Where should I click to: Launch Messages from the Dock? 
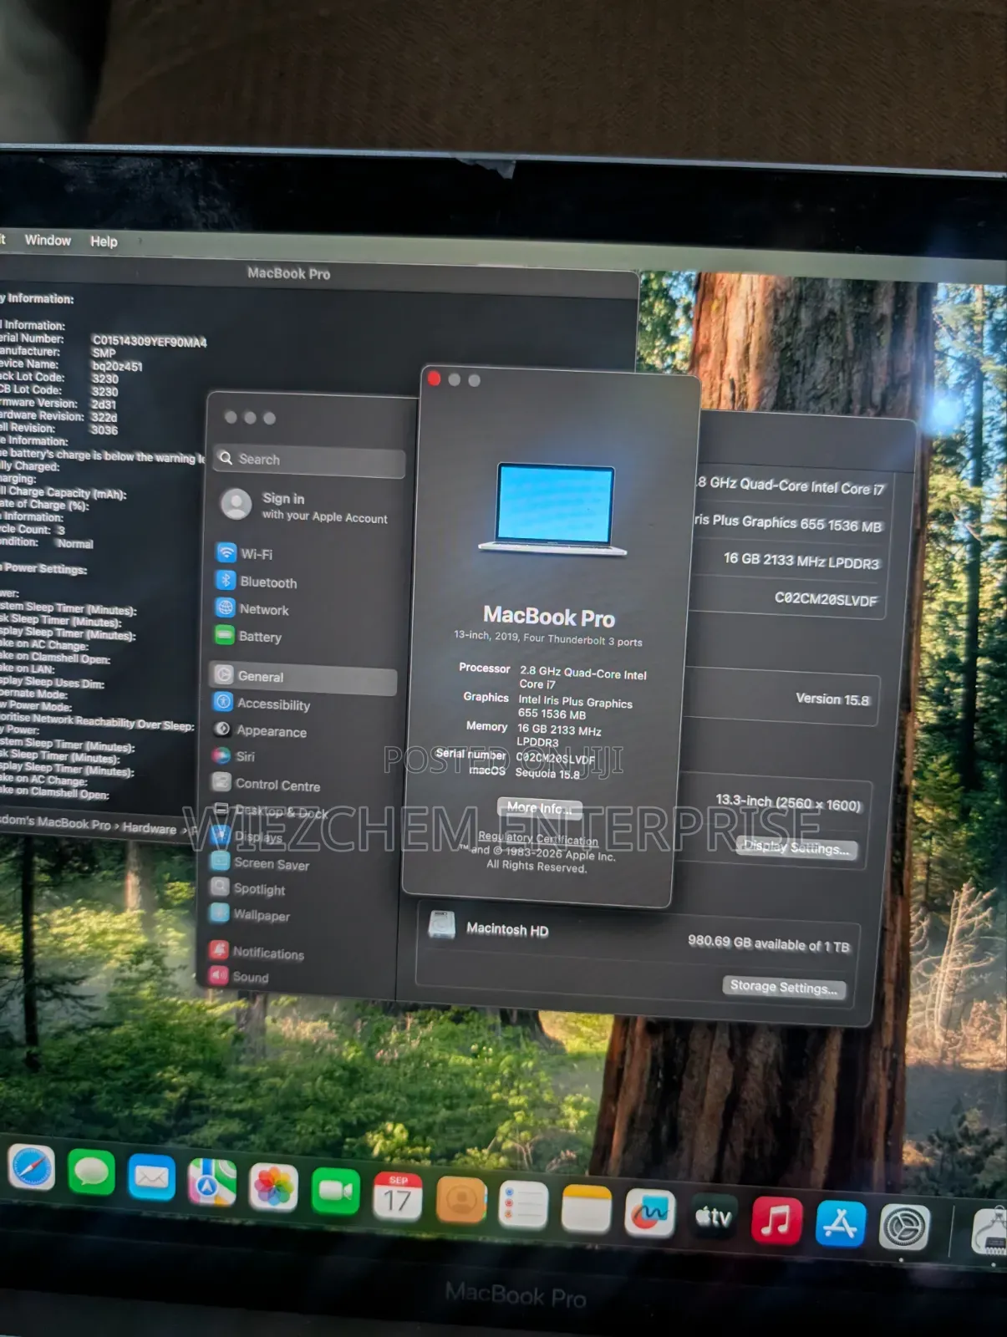pos(91,1172)
